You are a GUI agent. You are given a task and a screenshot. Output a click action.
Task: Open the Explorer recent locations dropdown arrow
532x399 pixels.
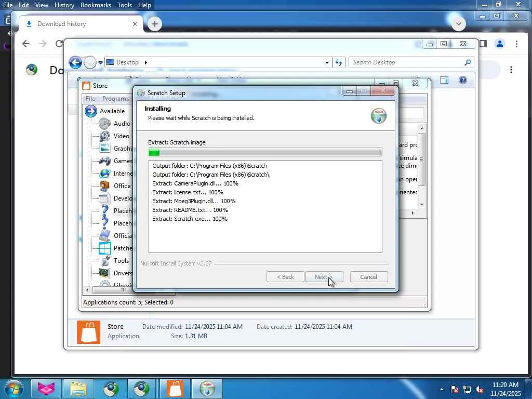100,62
